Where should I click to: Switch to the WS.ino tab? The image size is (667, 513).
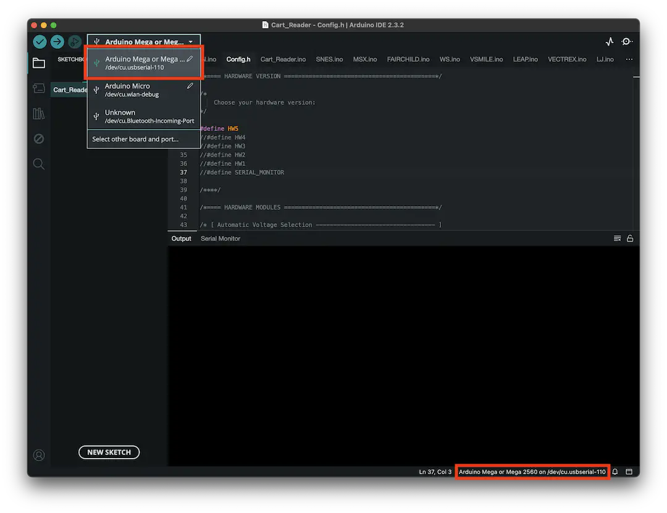[x=450, y=59]
